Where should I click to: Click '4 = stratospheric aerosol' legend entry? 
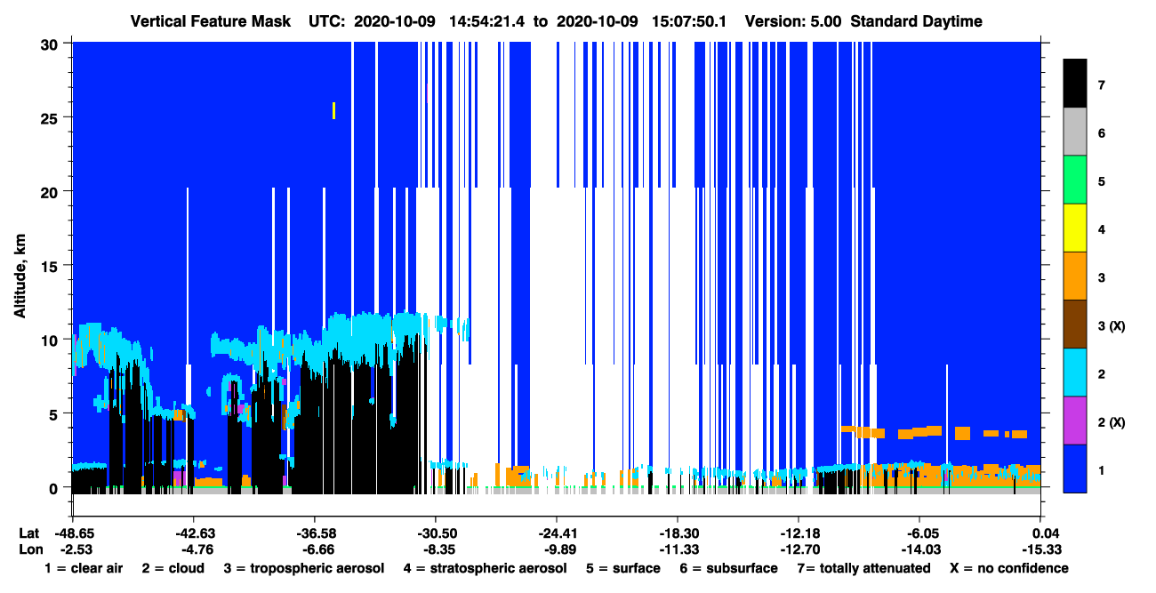pos(485,568)
